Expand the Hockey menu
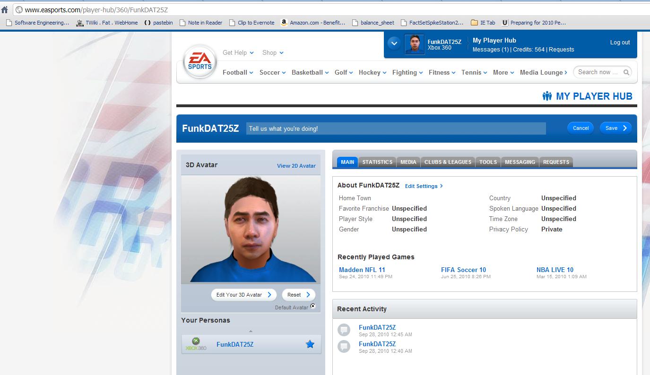 pos(373,72)
